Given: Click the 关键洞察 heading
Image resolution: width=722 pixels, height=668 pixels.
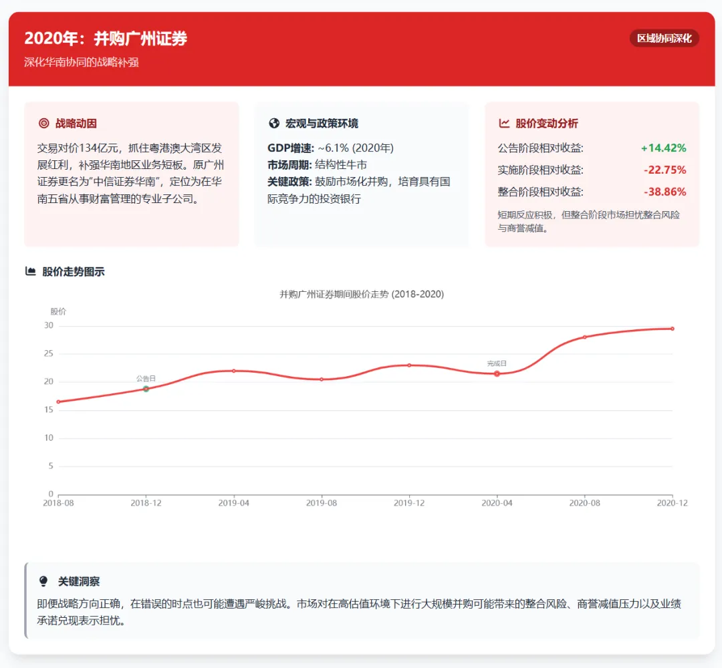Looking at the screenshot, I should point(79,581).
